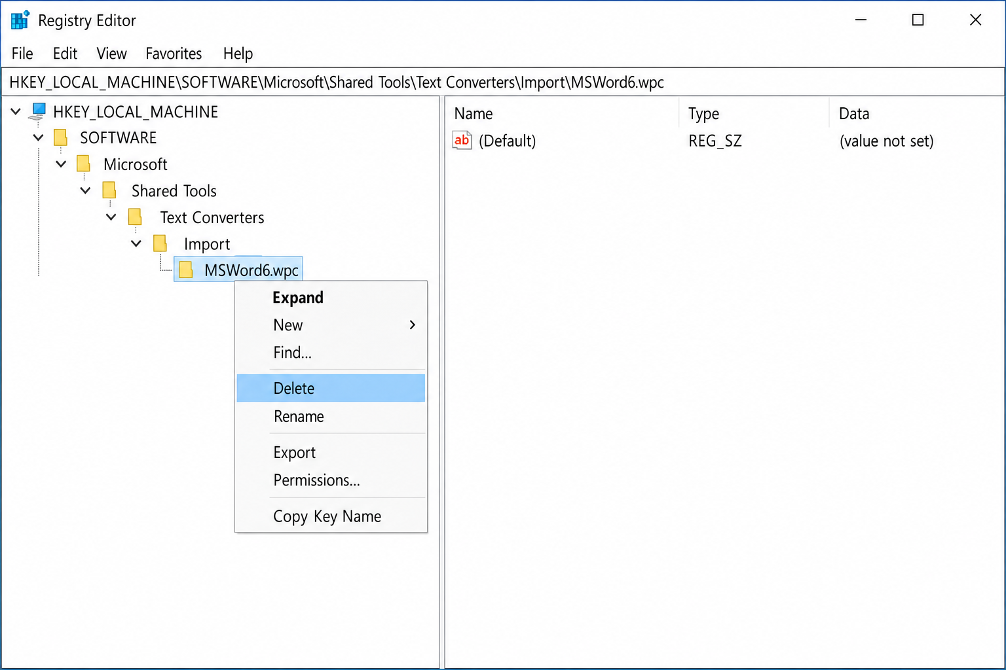Screen dimensions: 1006x670
Task: Open the New submenu arrow
Action: click(x=412, y=325)
